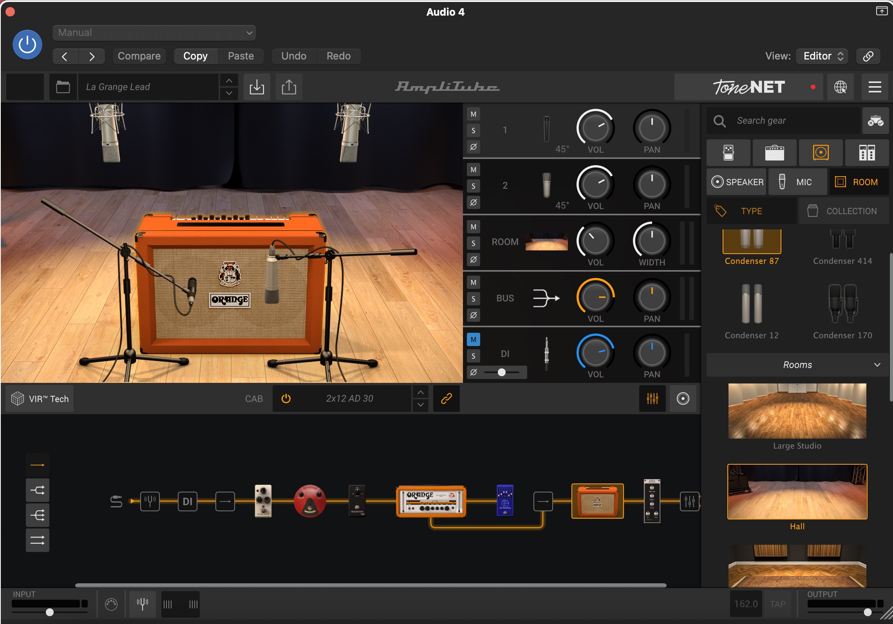893x624 pixels.
Task: Click the DI phase delay slider
Action: (502, 372)
